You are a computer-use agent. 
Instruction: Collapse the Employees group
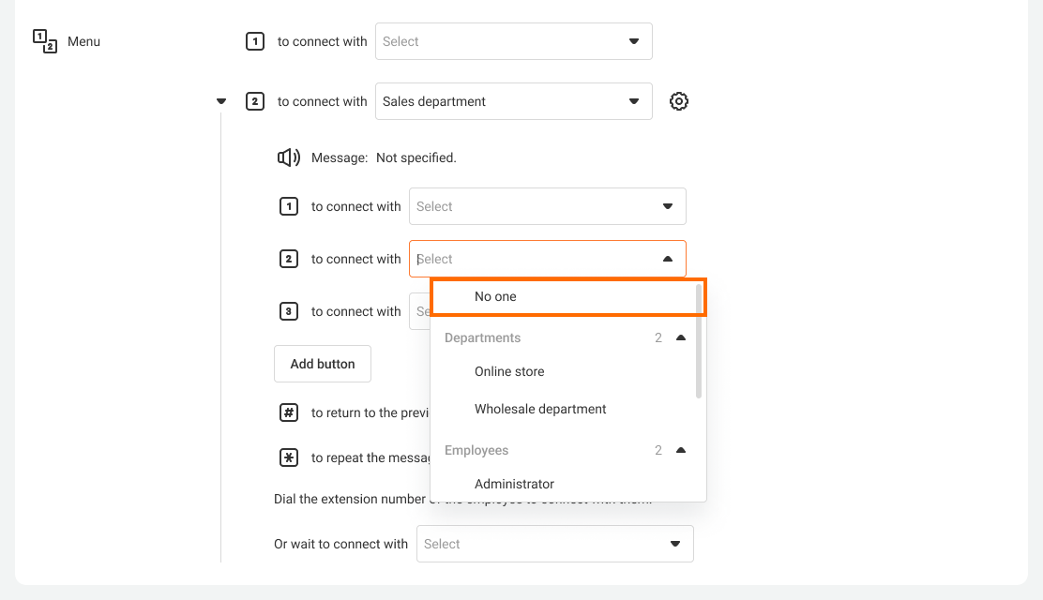680,450
